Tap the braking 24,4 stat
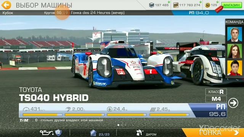This screenshot has height=137, width=244. (x=117, y=109)
